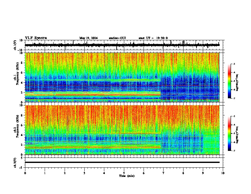Viewport: 251px width, 194px height.
Task: Click the ch.1 spectrogram 2 kHz tick label
Action: (x=22, y=92)
